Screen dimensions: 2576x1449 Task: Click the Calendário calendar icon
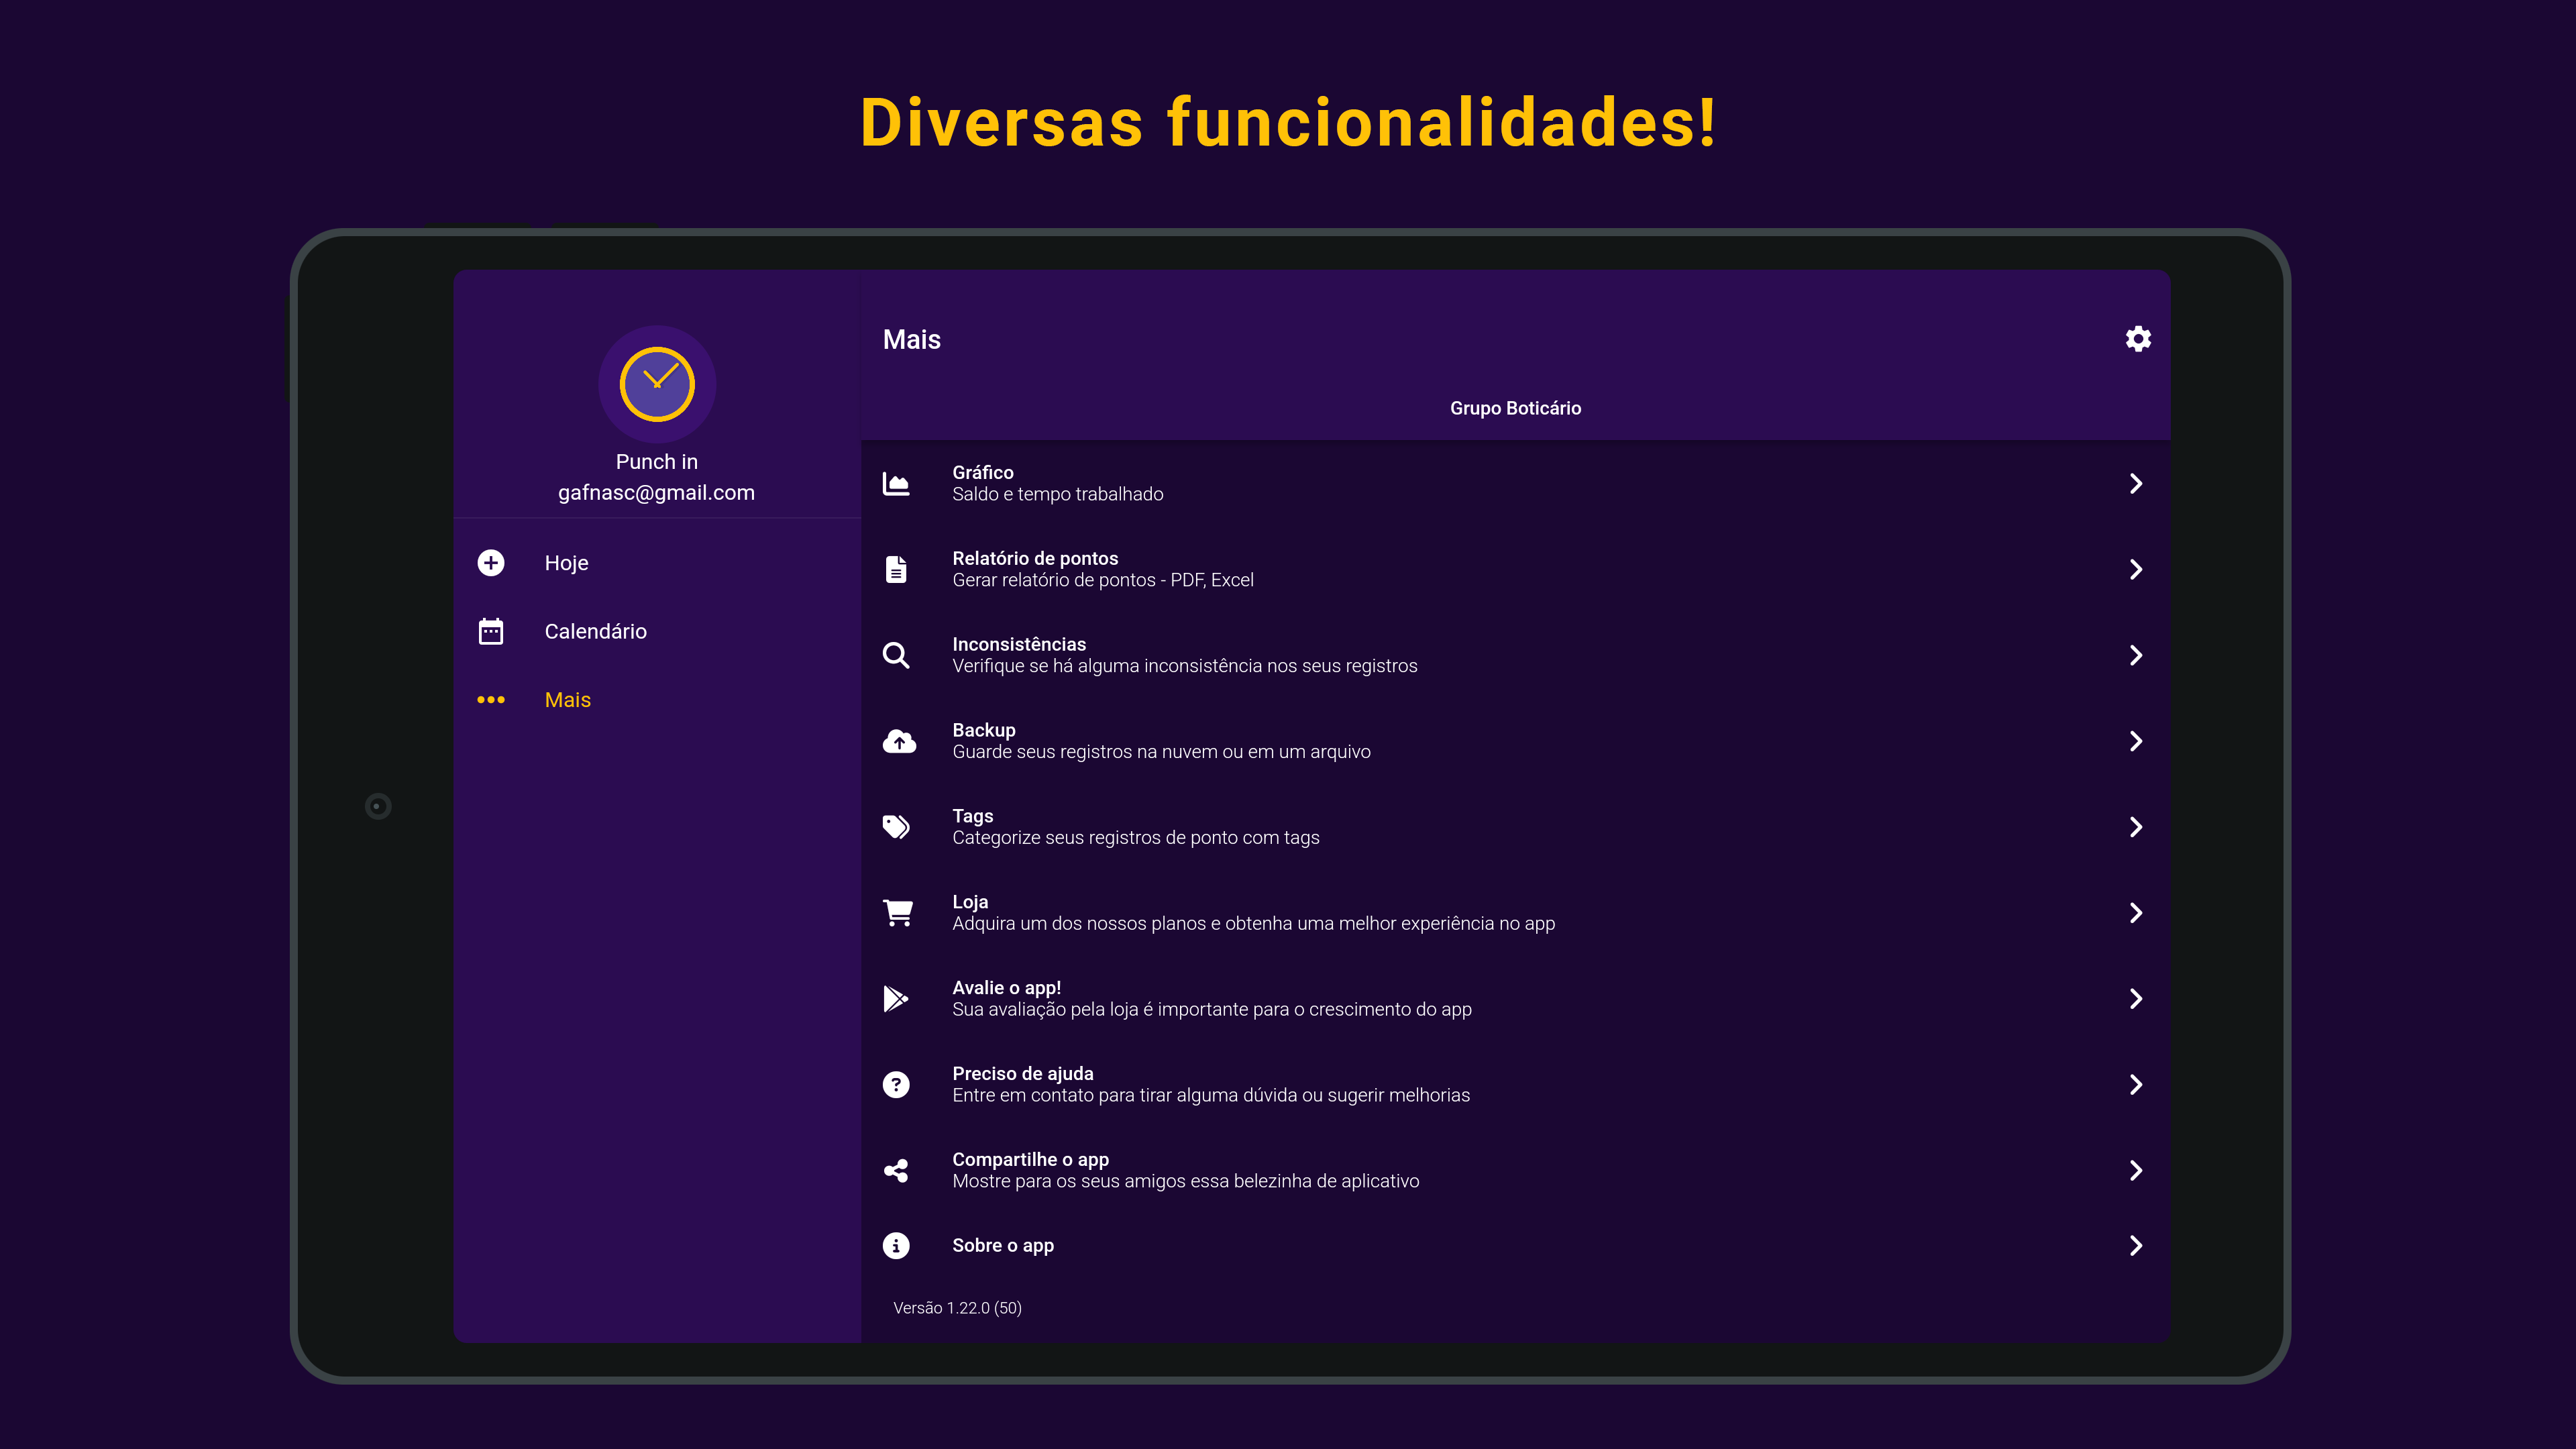coord(491,631)
